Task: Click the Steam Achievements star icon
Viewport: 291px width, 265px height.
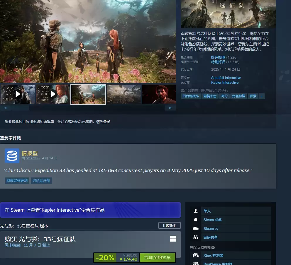Action: pyautogui.click(x=196, y=220)
